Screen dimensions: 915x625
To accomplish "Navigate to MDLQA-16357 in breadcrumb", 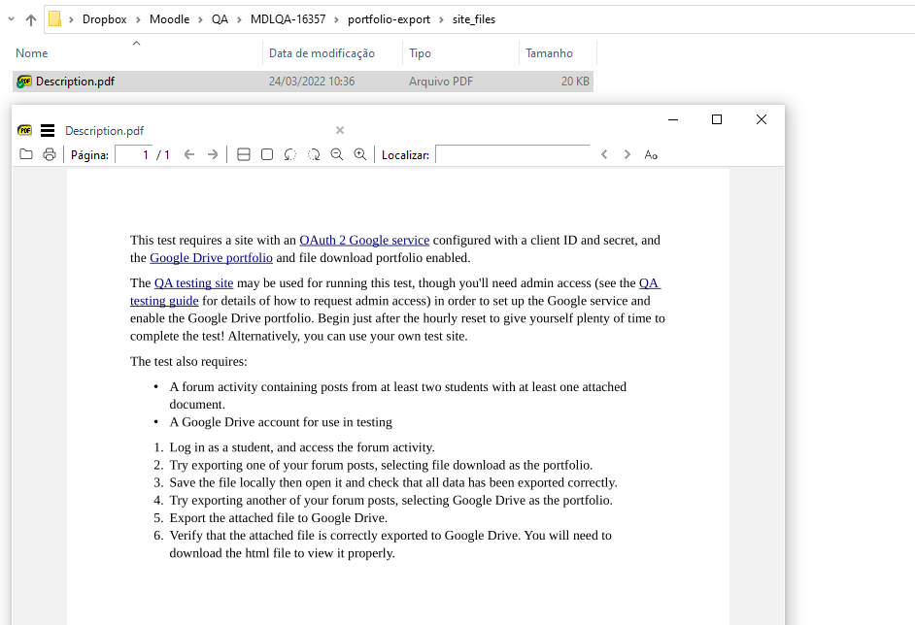I will coord(288,19).
